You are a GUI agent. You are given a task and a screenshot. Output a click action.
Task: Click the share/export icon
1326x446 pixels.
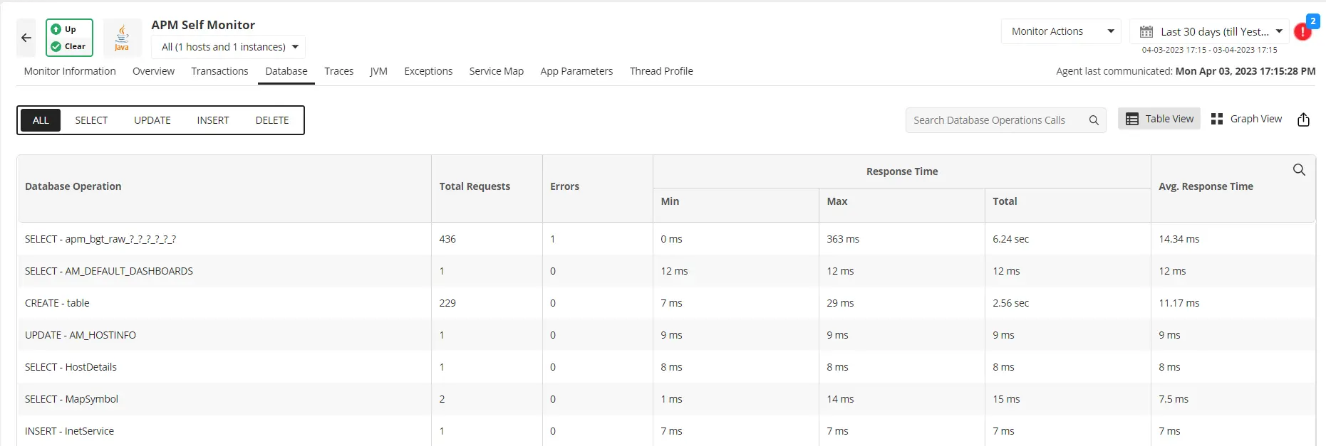1303,120
